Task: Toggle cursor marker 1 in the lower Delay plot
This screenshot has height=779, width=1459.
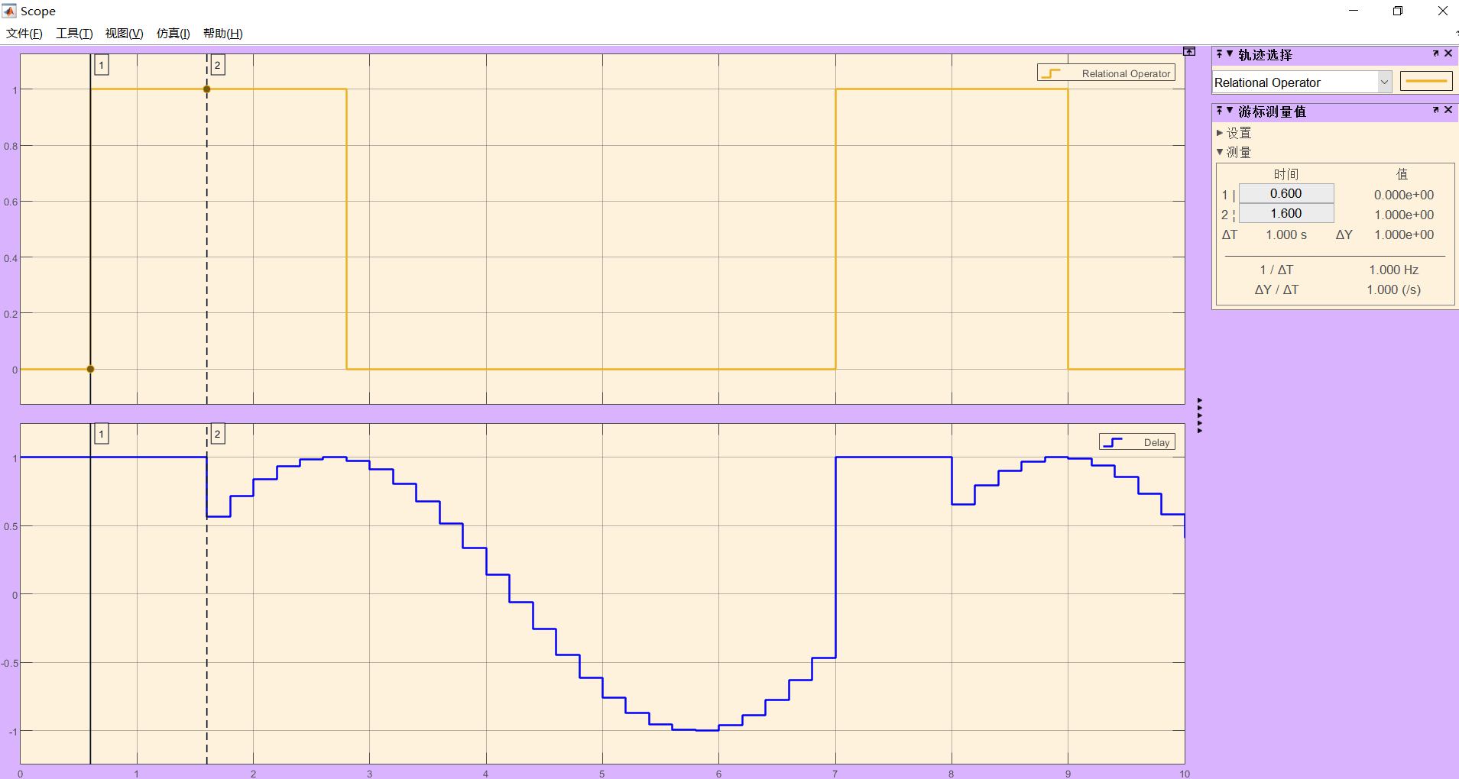Action: [102, 434]
